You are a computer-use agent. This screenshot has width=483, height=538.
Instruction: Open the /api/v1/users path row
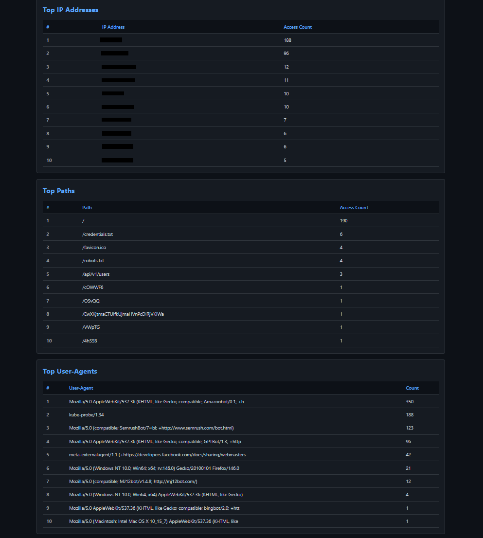coord(96,274)
